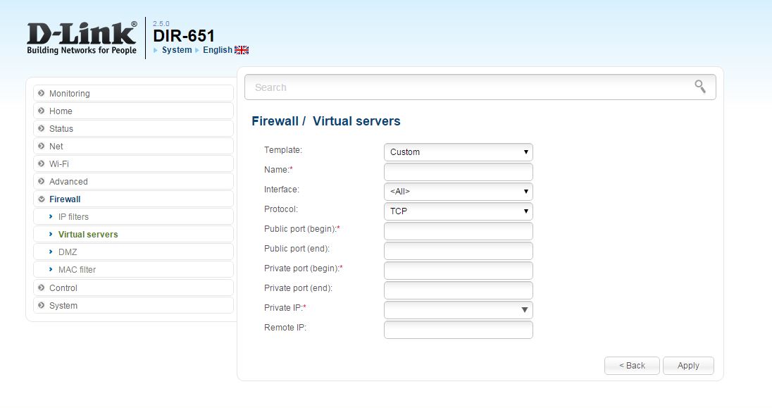Screen dimensions: 772x408
Task: Click the Protocol: label
Action: (x=280, y=209)
